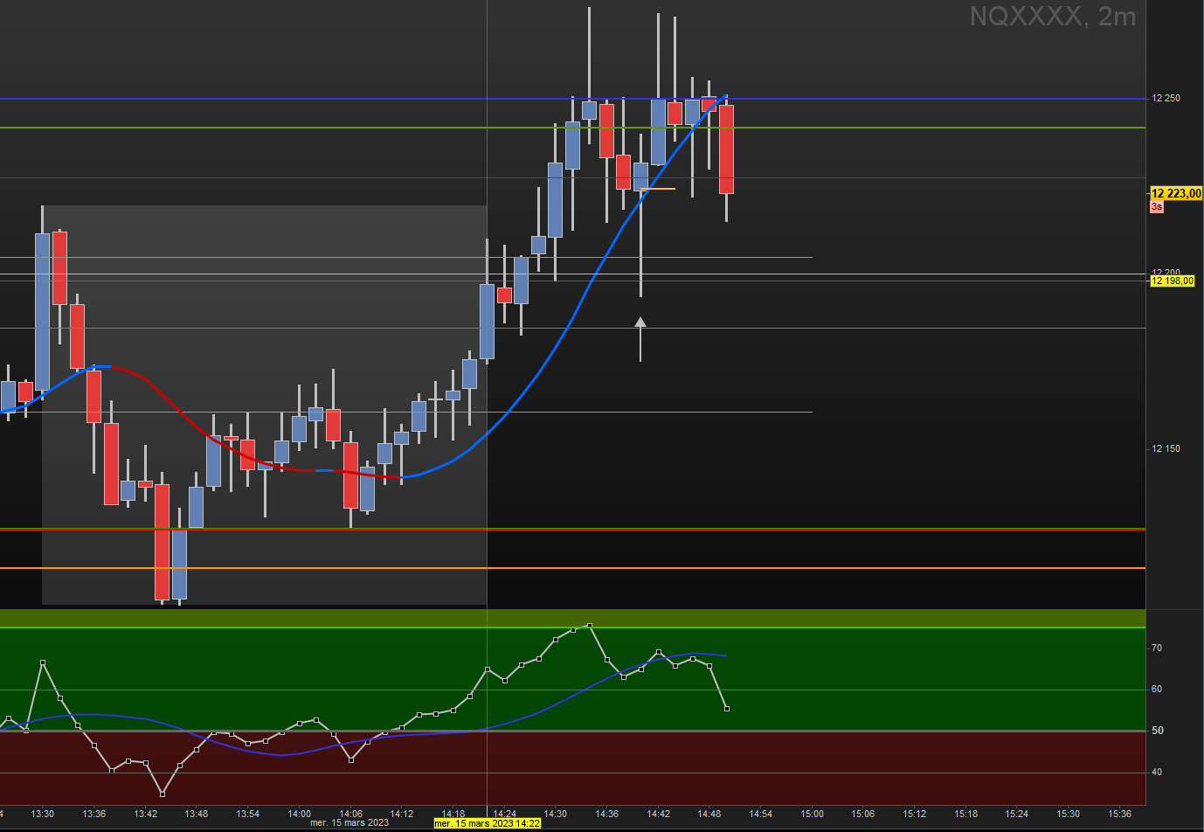This screenshot has width=1204, height=832.
Task: Click the 14:06 time axis label
Action: coord(350,814)
